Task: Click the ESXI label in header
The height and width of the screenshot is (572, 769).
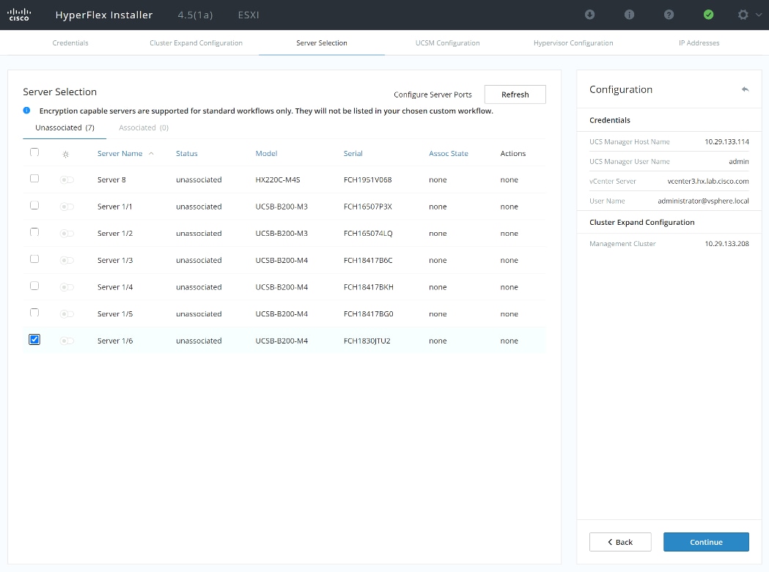Action: tap(249, 15)
